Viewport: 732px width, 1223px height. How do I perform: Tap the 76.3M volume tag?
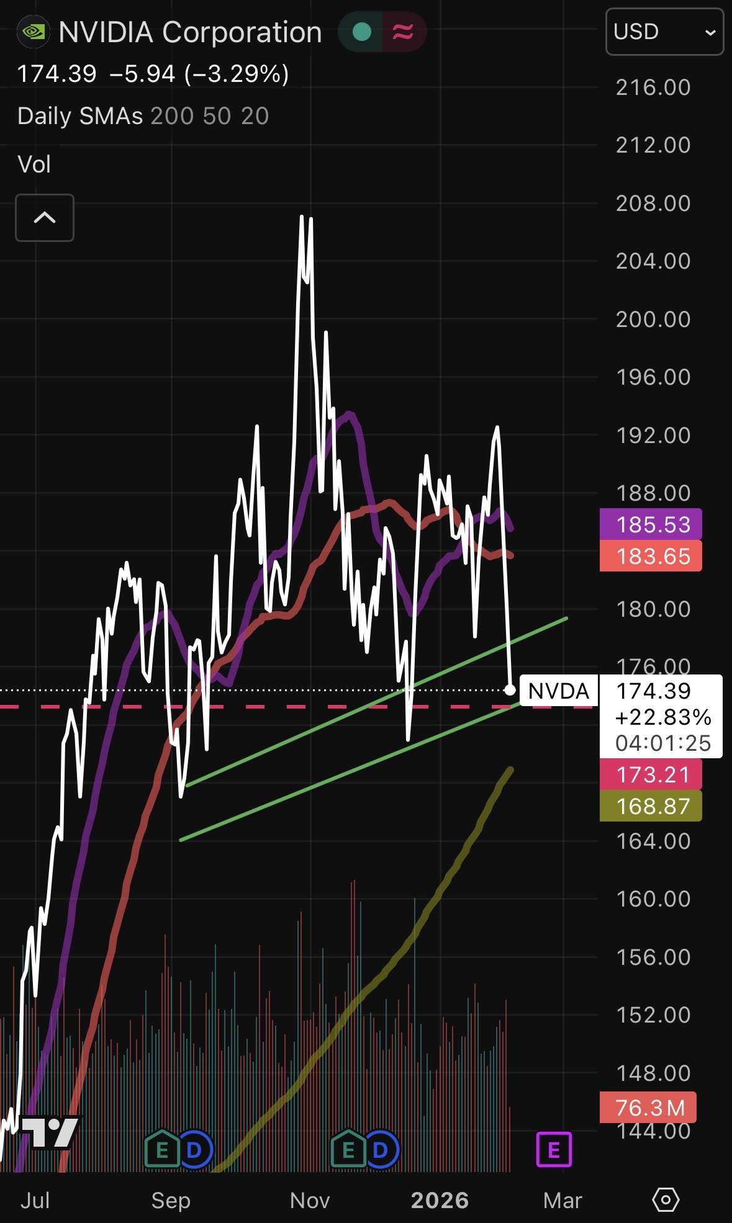click(x=648, y=1107)
